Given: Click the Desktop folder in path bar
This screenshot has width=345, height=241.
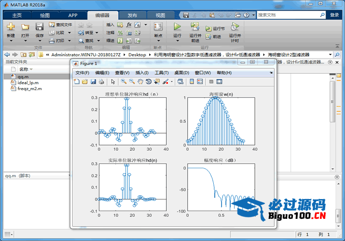Looking at the screenshot, I should 137,54.
